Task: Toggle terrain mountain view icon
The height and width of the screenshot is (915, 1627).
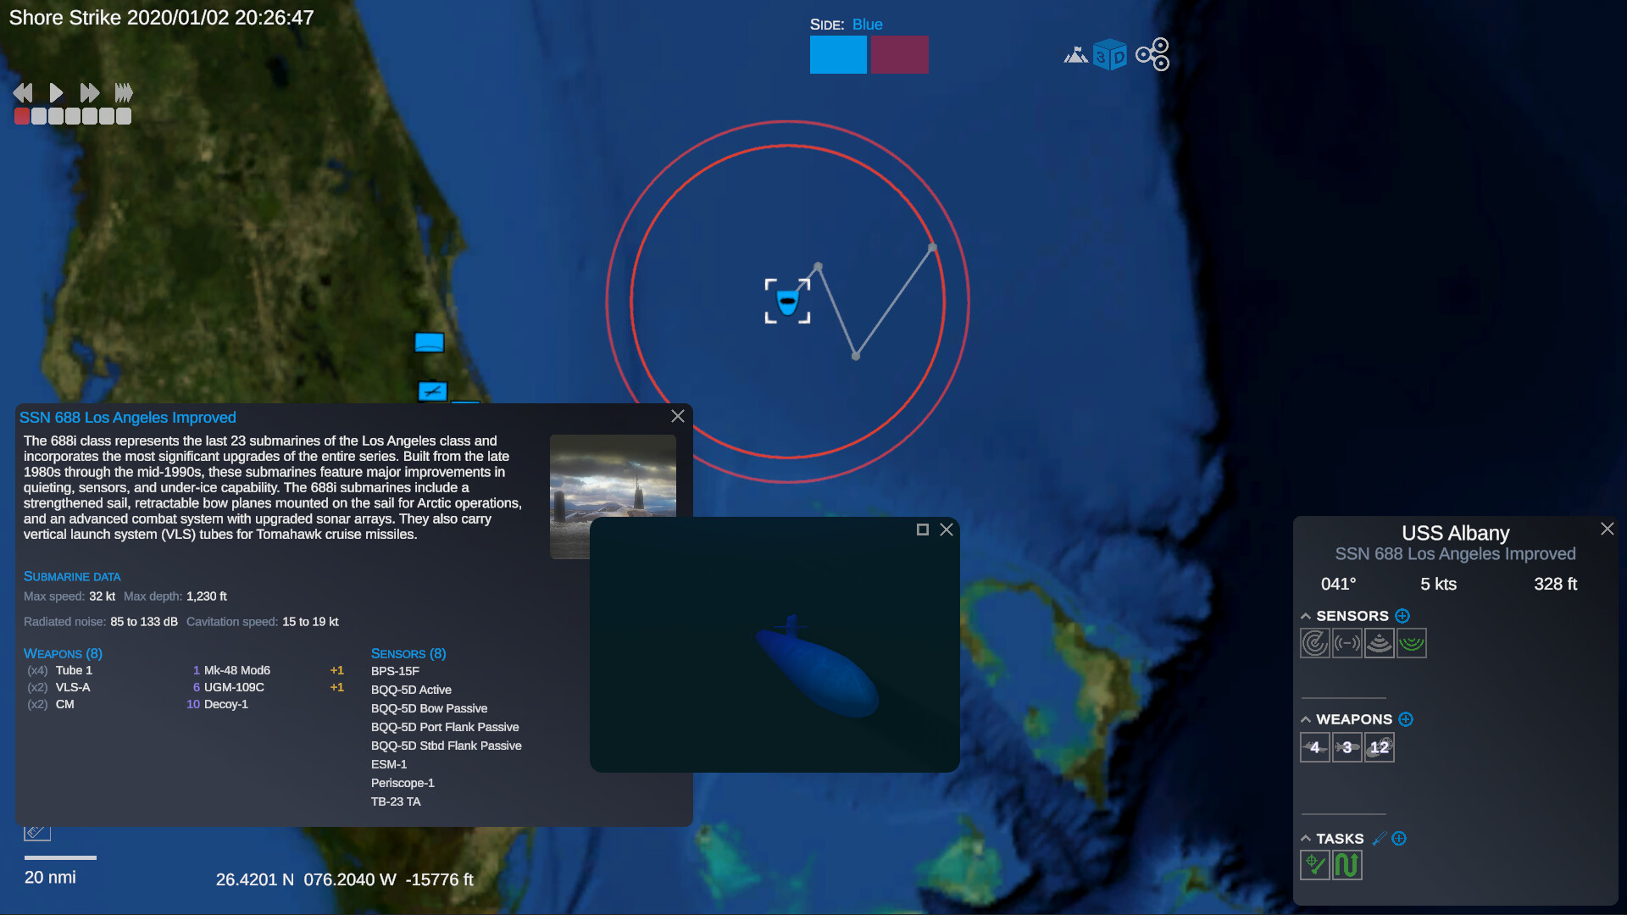Action: tap(1075, 56)
